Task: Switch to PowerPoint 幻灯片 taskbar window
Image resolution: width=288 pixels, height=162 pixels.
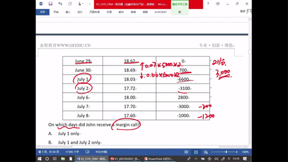Action: point(158,159)
